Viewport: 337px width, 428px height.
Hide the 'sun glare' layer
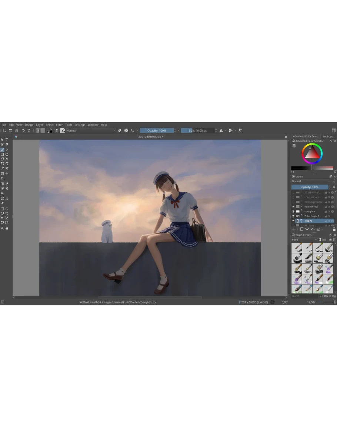293,211
